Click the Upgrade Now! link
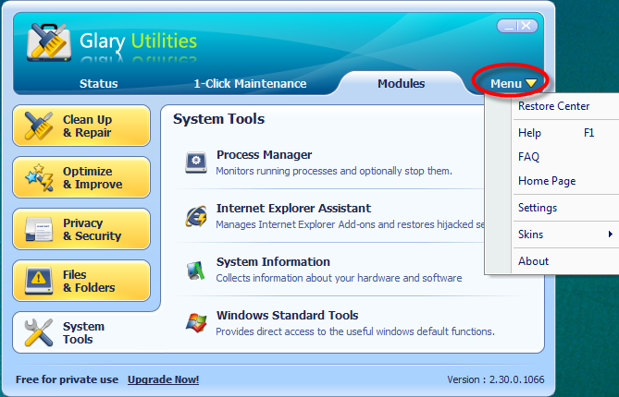The height and width of the screenshot is (397, 619). (164, 379)
